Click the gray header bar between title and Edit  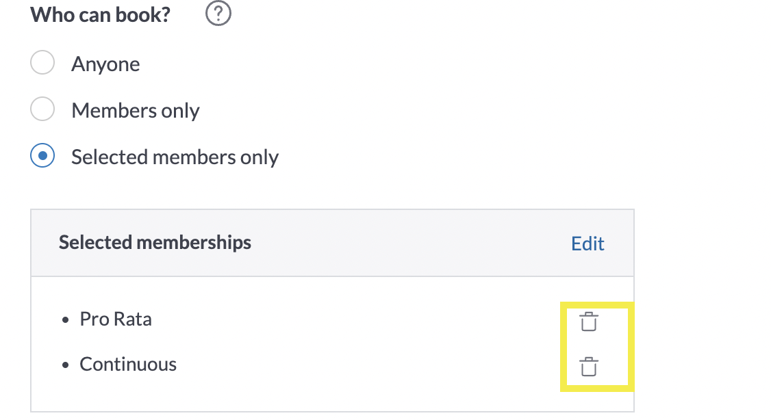(x=411, y=243)
